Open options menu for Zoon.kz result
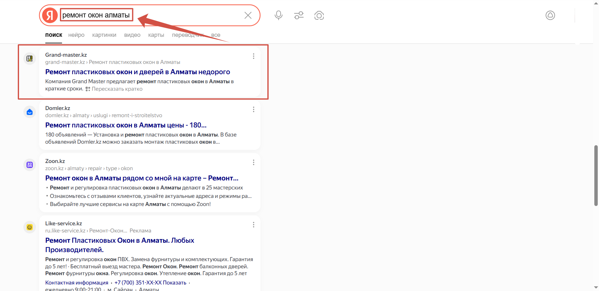The height and width of the screenshot is (291, 599). (x=254, y=162)
